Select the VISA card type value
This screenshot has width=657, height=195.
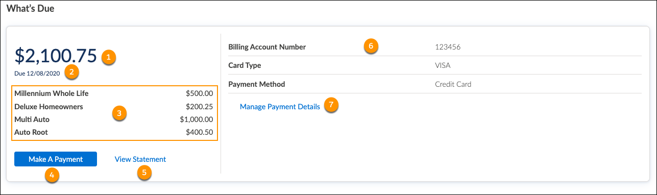point(443,65)
